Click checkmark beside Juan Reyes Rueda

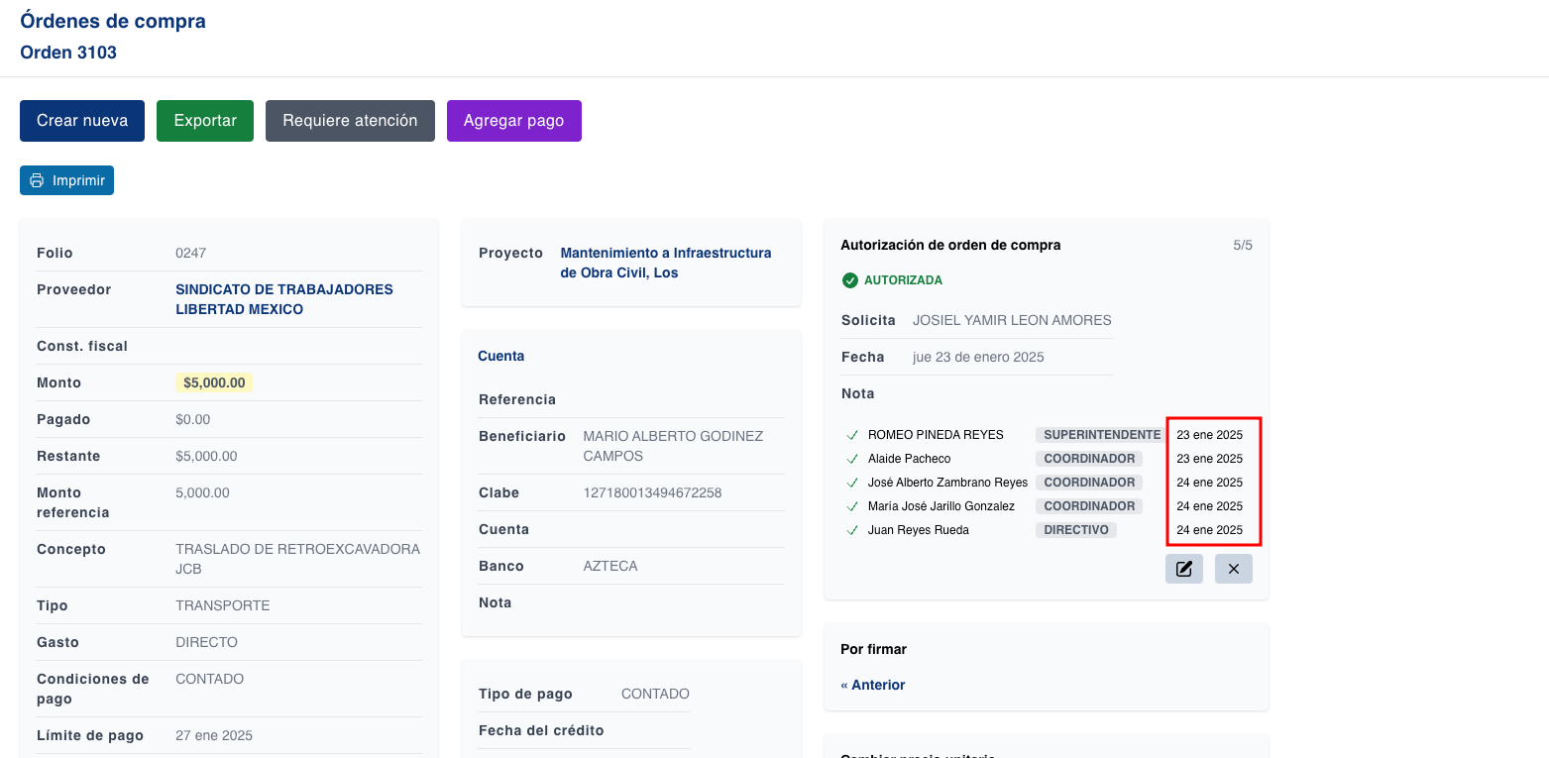click(851, 530)
